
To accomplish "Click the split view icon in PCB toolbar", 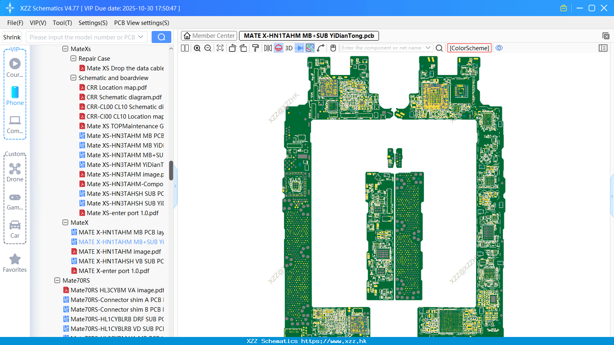I will (x=185, y=48).
